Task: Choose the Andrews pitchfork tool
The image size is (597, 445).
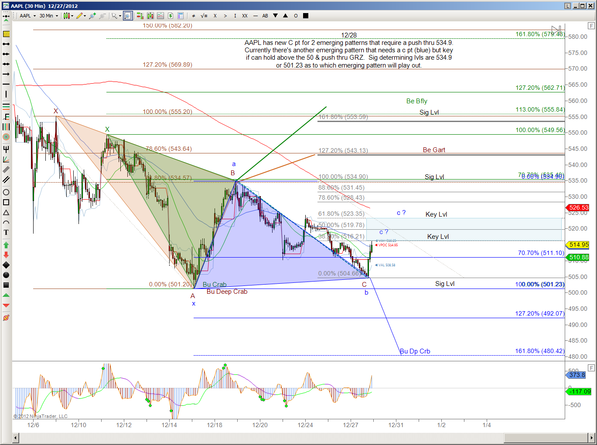Action: 6,149
